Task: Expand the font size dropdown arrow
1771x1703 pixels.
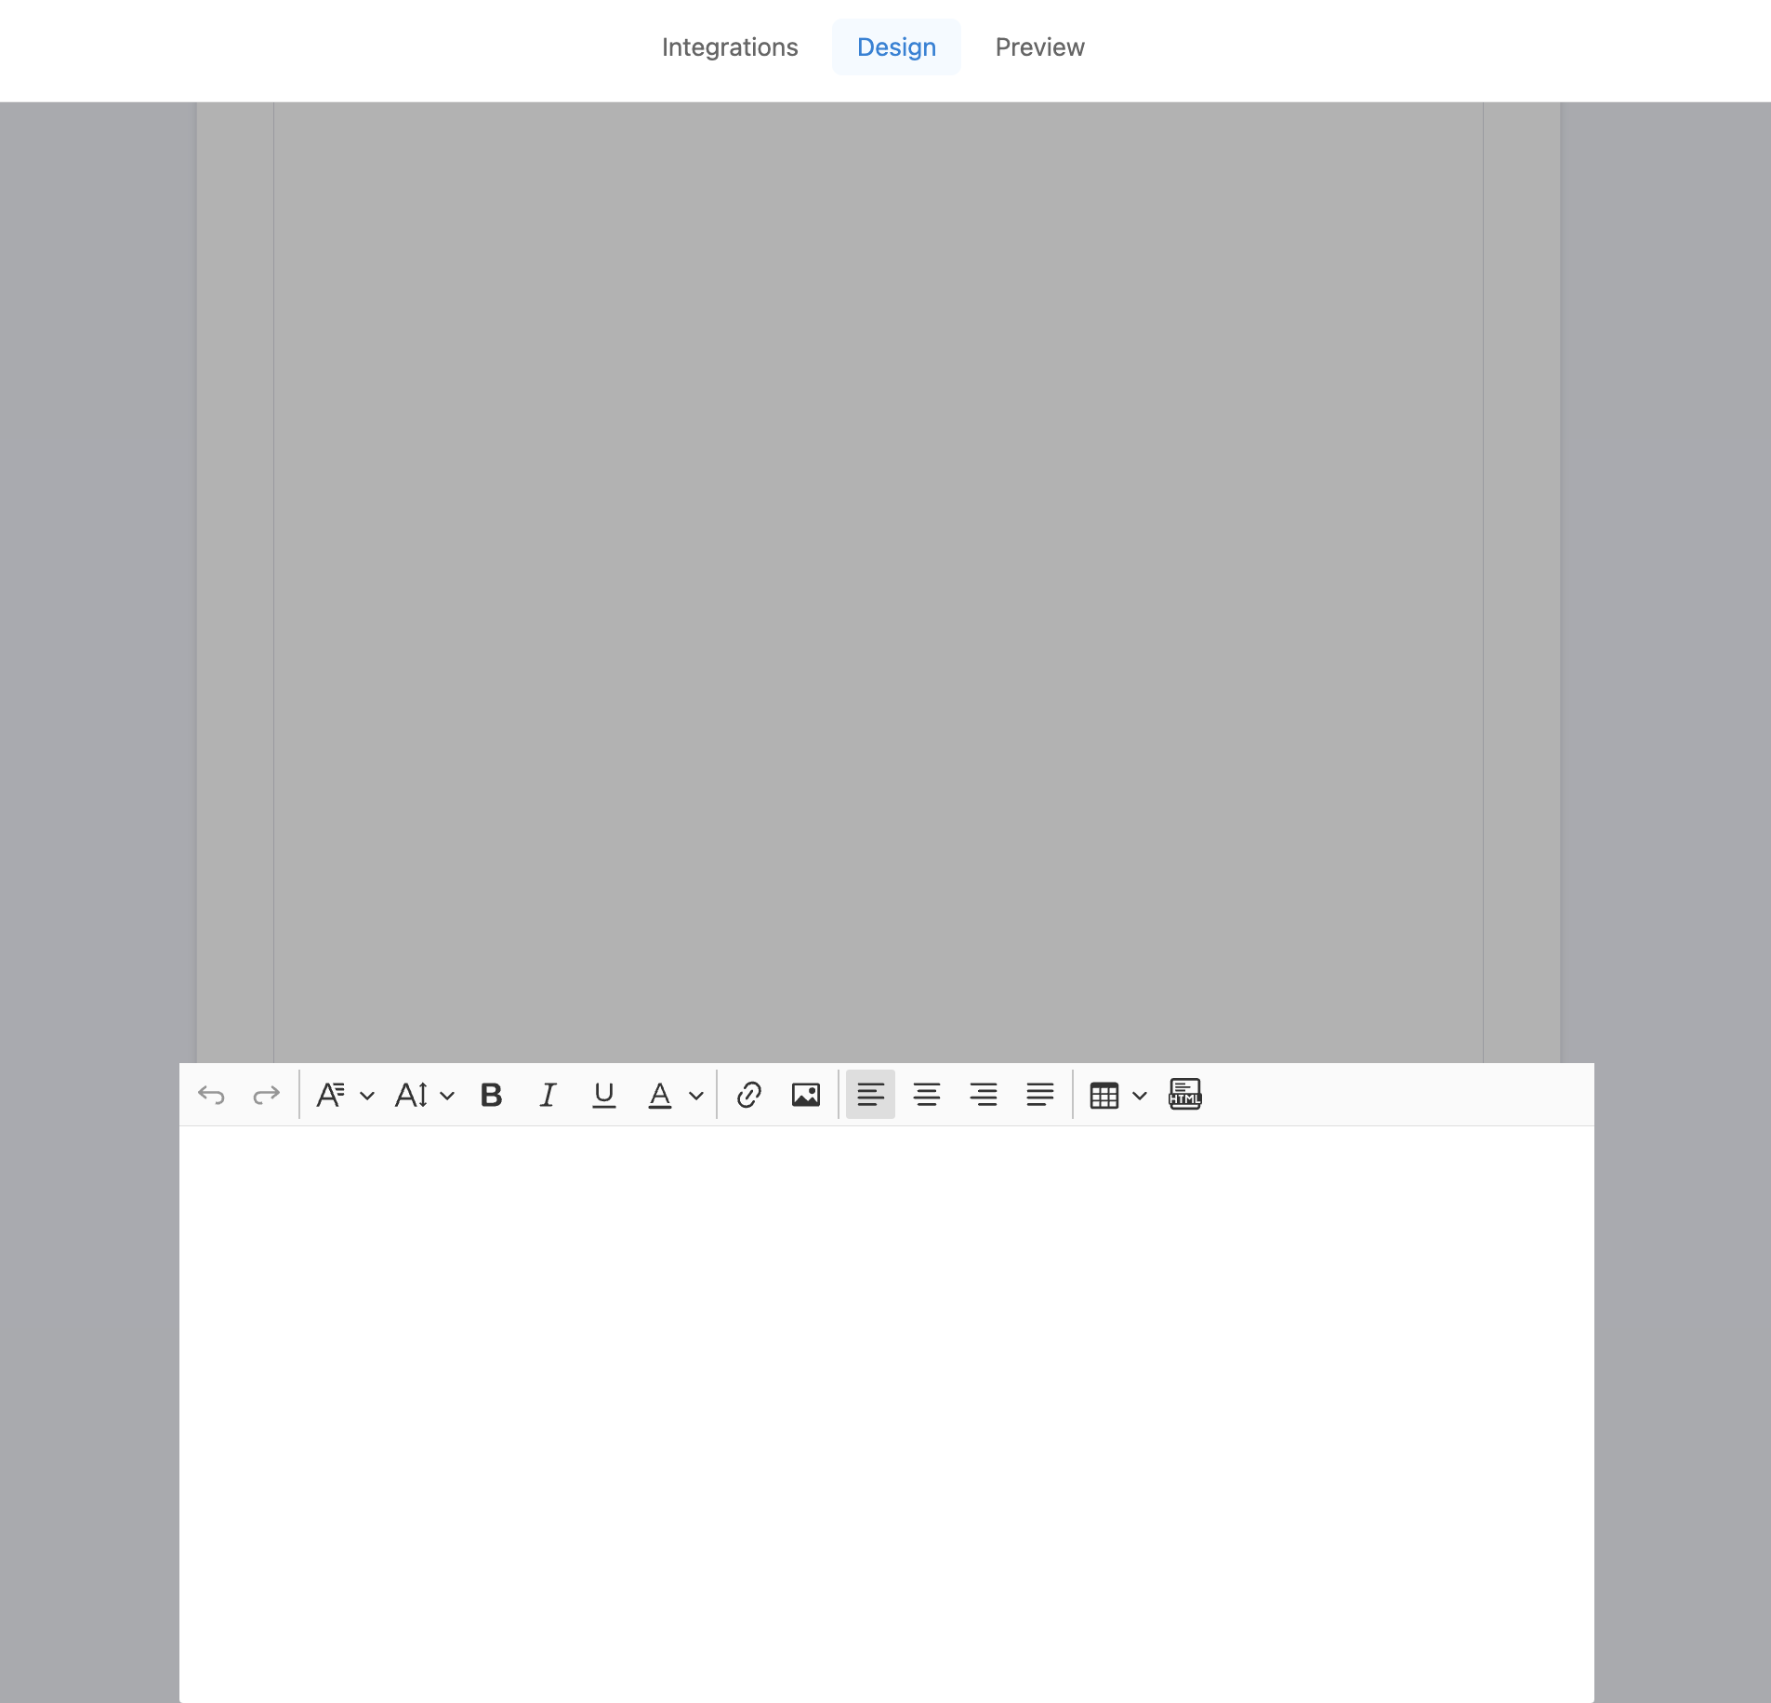Action: (447, 1096)
